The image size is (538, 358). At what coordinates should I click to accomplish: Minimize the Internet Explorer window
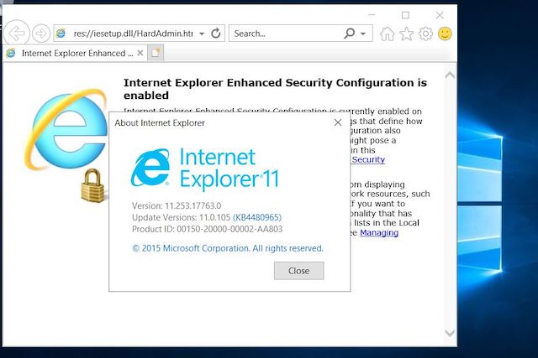click(372, 15)
